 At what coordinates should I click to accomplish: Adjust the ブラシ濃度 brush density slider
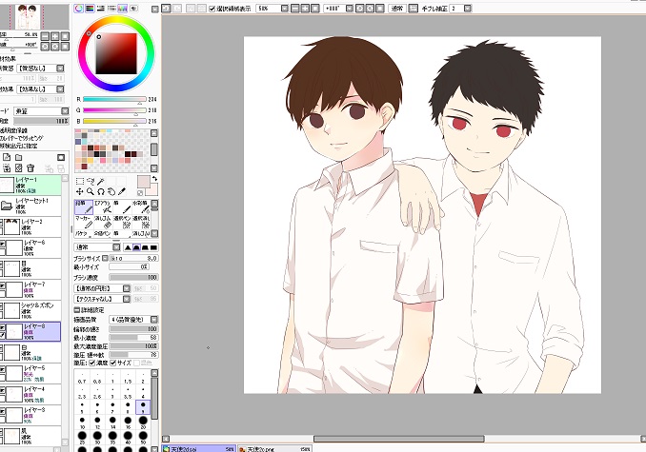point(133,277)
